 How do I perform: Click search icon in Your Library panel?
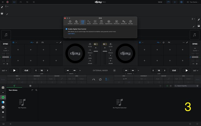[36, 90]
